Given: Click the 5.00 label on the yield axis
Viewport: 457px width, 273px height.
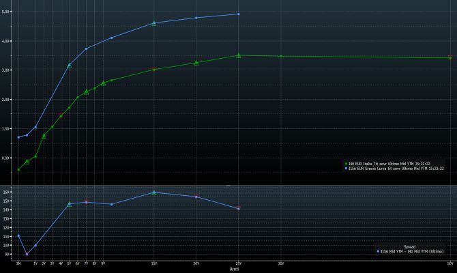Looking at the screenshot, I should pos(6,12).
